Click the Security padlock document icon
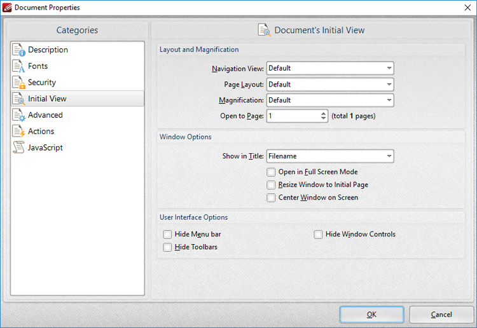 point(19,83)
